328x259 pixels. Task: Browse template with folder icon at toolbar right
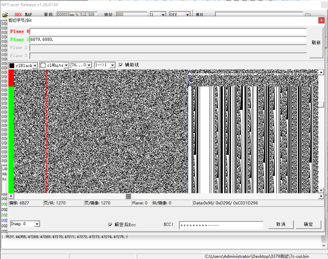click(308, 15)
